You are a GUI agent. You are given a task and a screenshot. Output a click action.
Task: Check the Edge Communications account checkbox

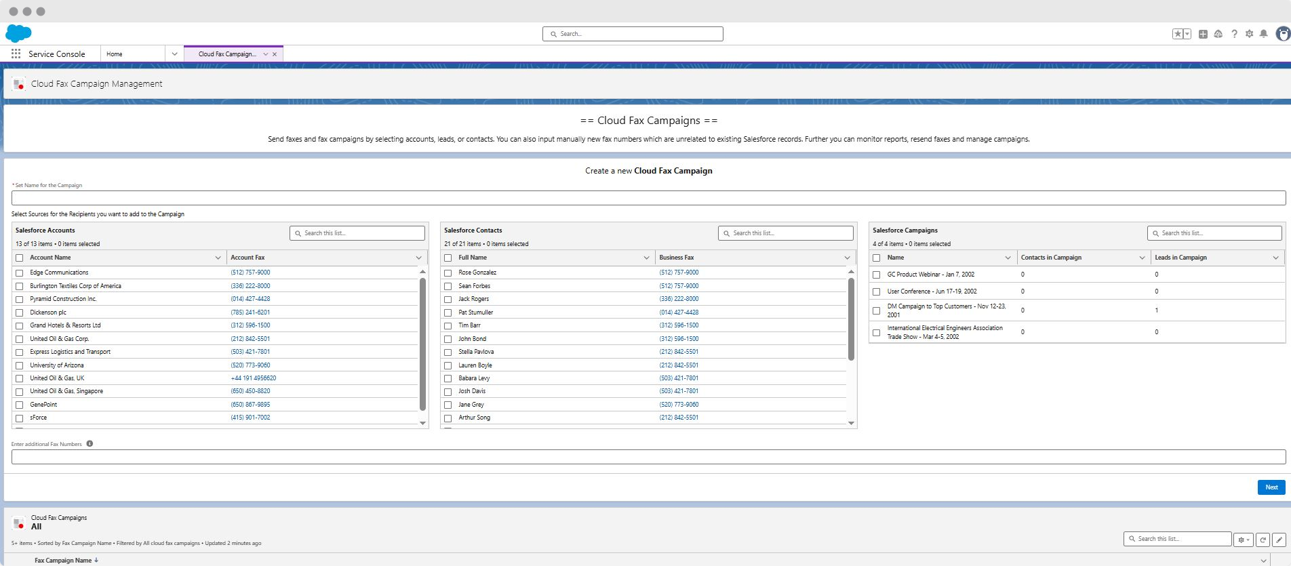[x=20, y=272]
